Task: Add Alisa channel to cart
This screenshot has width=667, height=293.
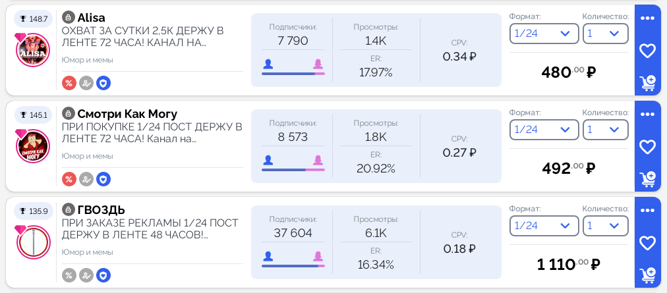Action: pos(647,83)
